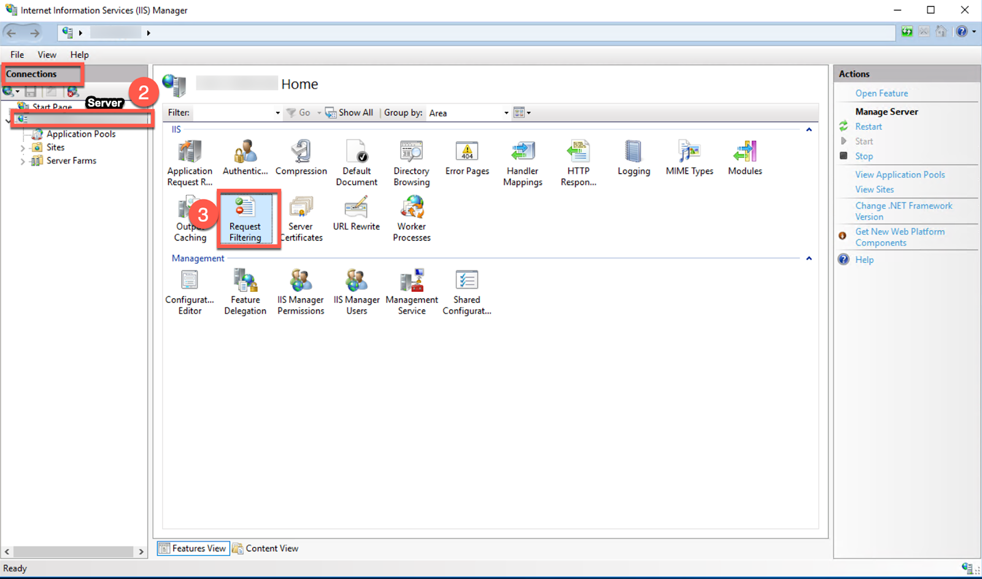Click Stop under Manage Server
The image size is (982, 579).
pyautogui.click(x=864, y=156)
